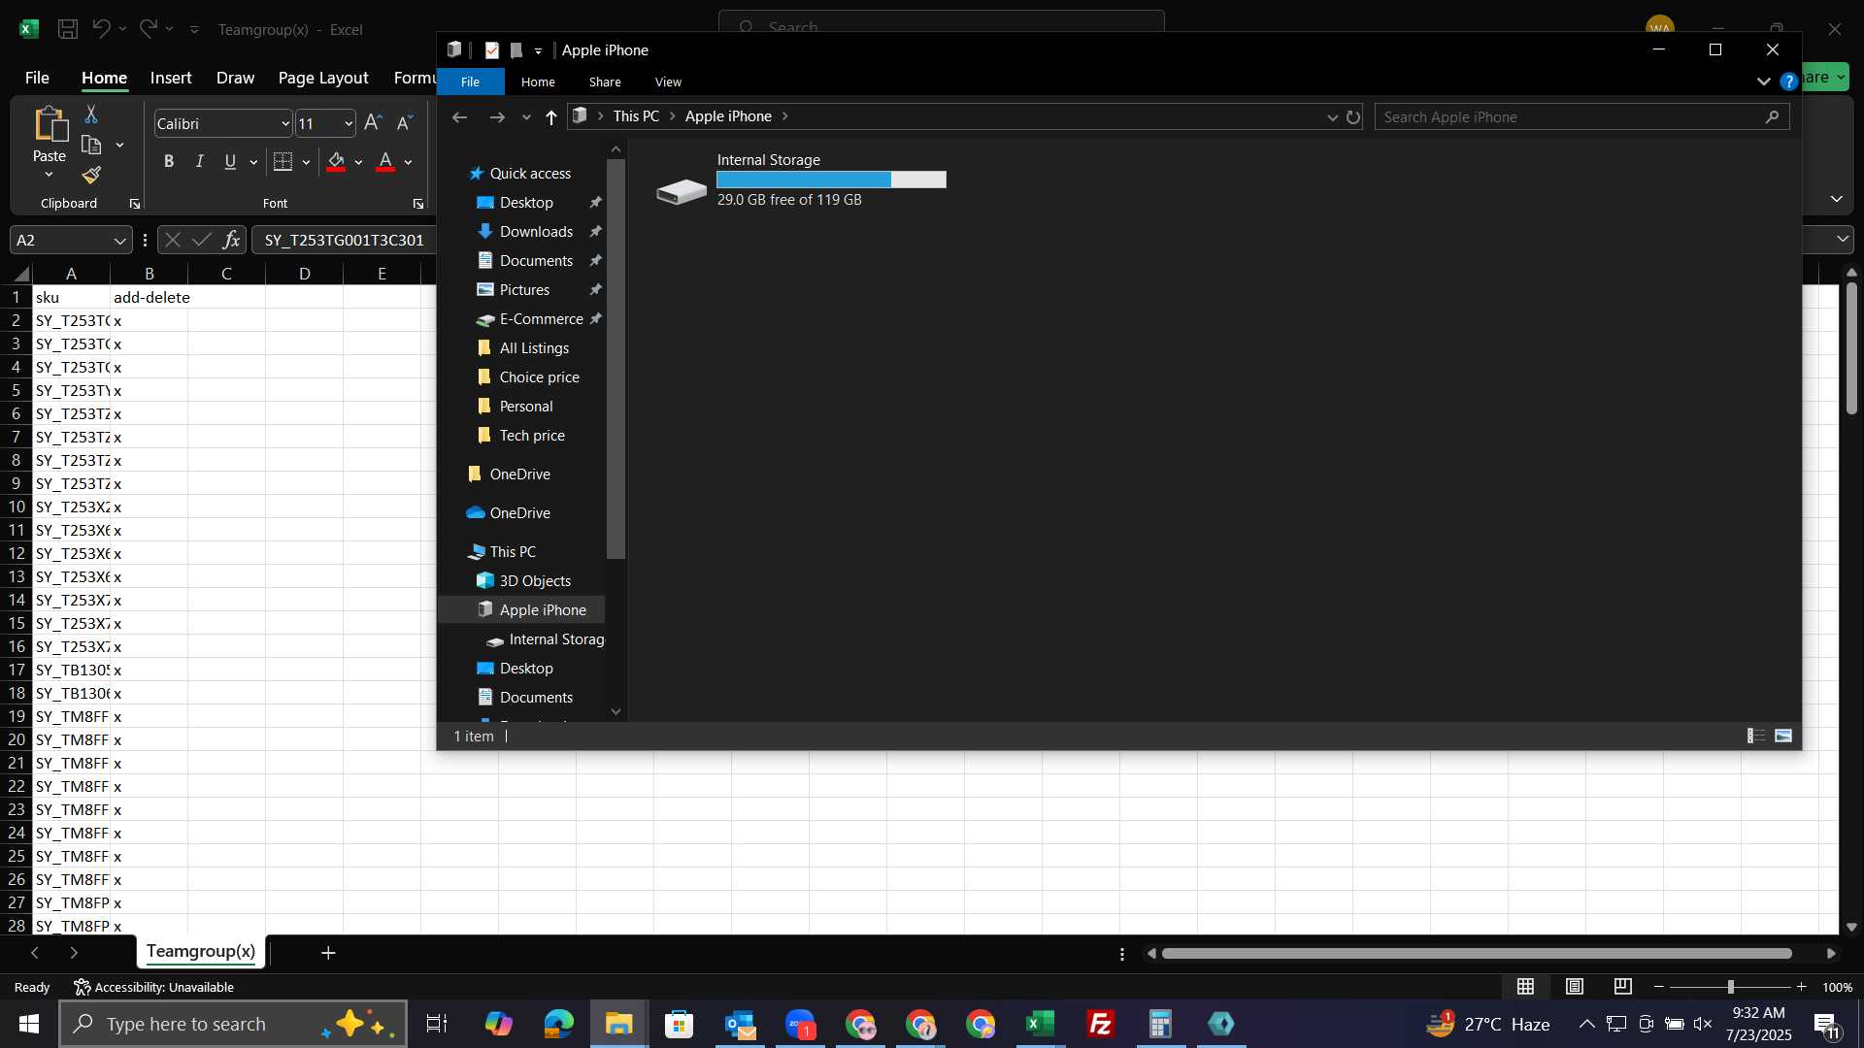
Task: Click the Insert Function fx icon
Action: pyautogui.click(x=231, y=240)
